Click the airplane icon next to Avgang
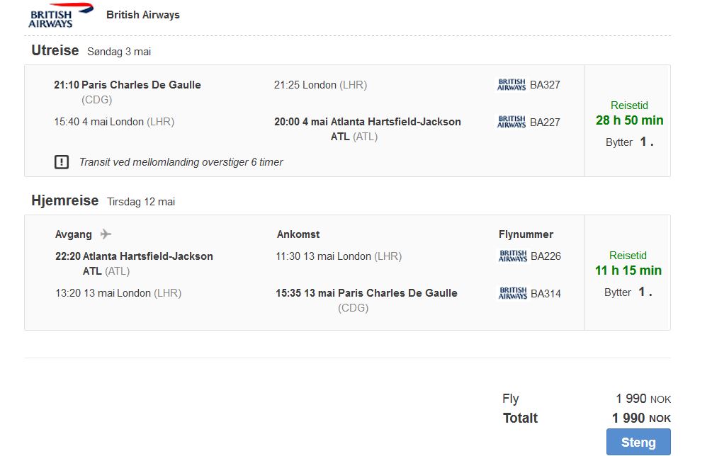Screen dimensions: 712x456 click(x=106, y=234)
